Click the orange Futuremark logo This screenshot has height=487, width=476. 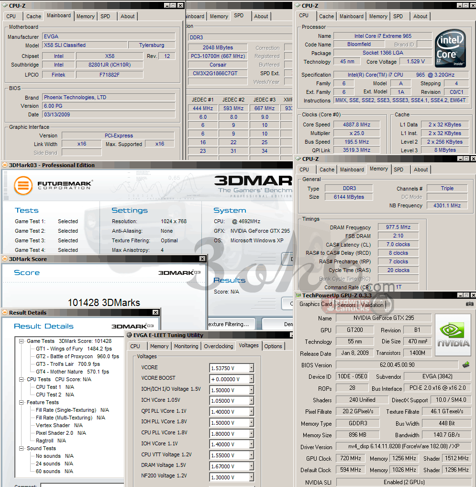[23, 185]
